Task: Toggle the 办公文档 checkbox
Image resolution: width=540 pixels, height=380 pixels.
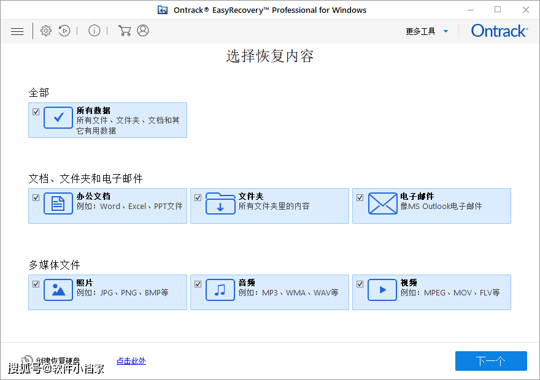Action: tap(36, 198)
